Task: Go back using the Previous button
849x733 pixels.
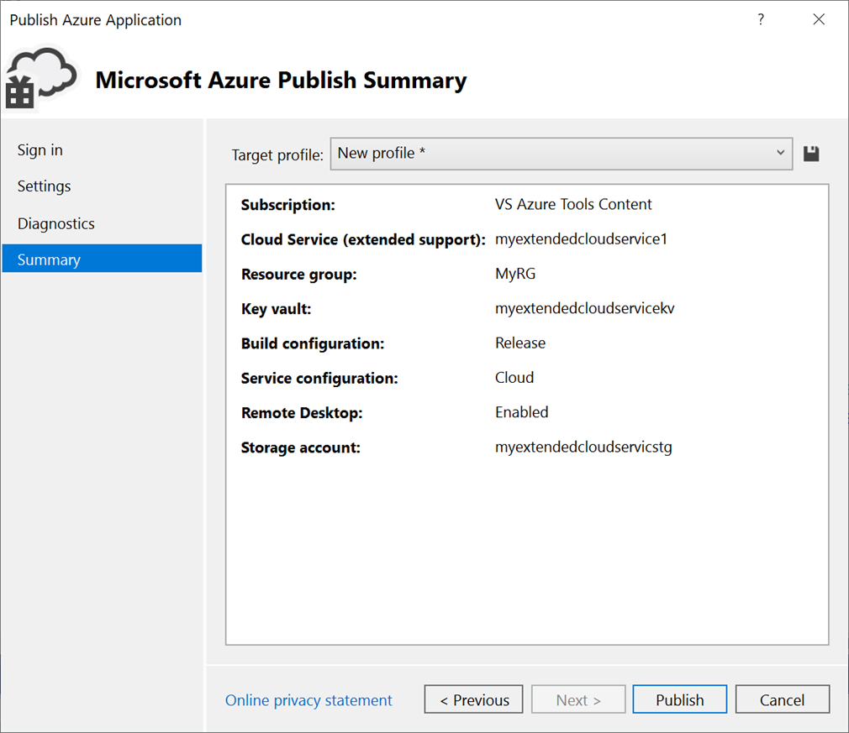Action: point(473,699)
